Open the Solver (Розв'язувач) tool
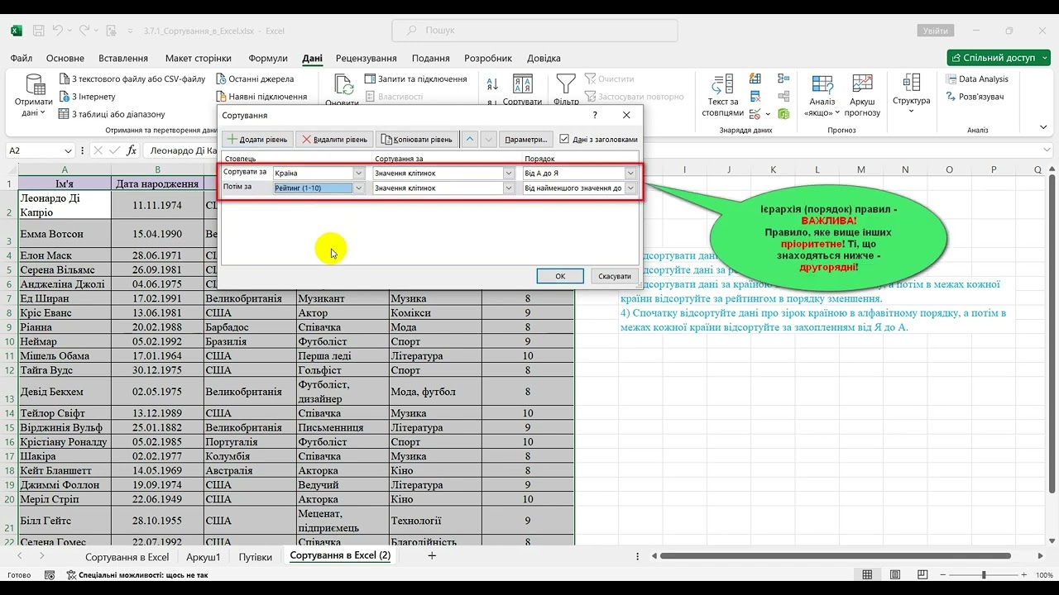Screen dimensions: 1059x595 tap(974, 97)
